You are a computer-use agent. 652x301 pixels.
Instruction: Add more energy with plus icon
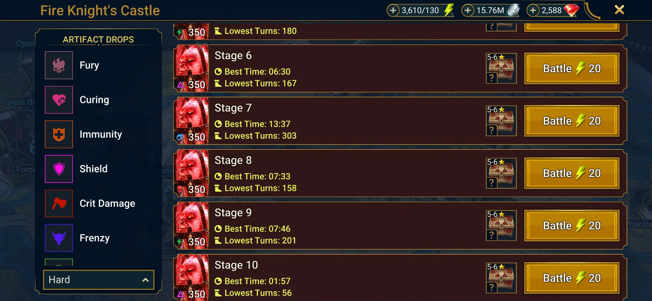pyautogui.click(x=393, y=10)
